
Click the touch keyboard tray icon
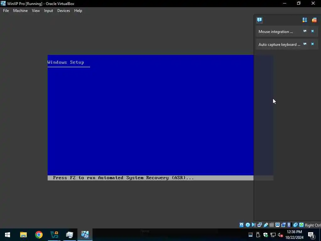point(250,235)
